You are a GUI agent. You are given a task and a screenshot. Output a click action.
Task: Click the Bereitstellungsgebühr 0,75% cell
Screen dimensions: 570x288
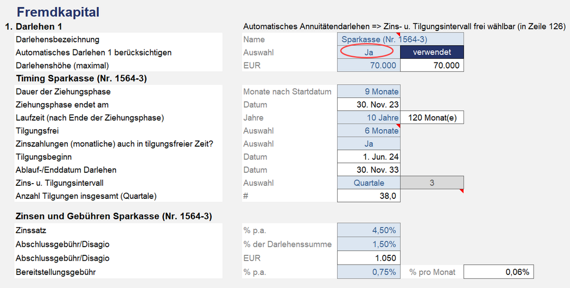click(x=368, y=272)
